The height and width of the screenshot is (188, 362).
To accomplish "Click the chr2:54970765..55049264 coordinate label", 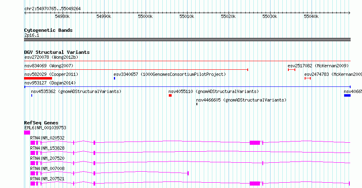I will 52,9.
